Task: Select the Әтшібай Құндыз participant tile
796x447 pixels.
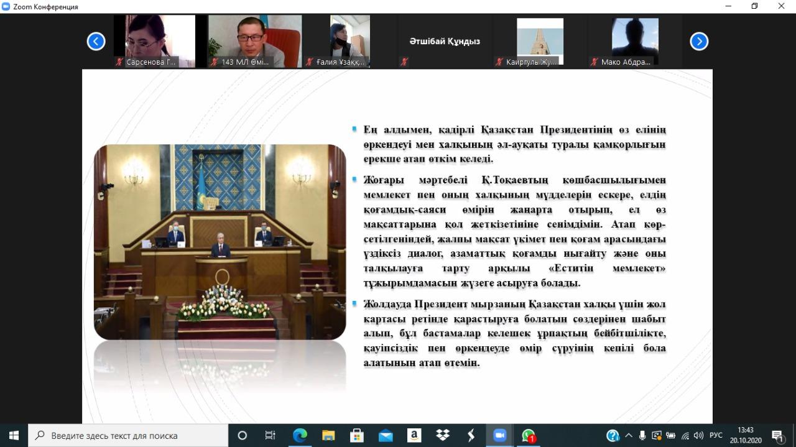Action: pos(444,41)
